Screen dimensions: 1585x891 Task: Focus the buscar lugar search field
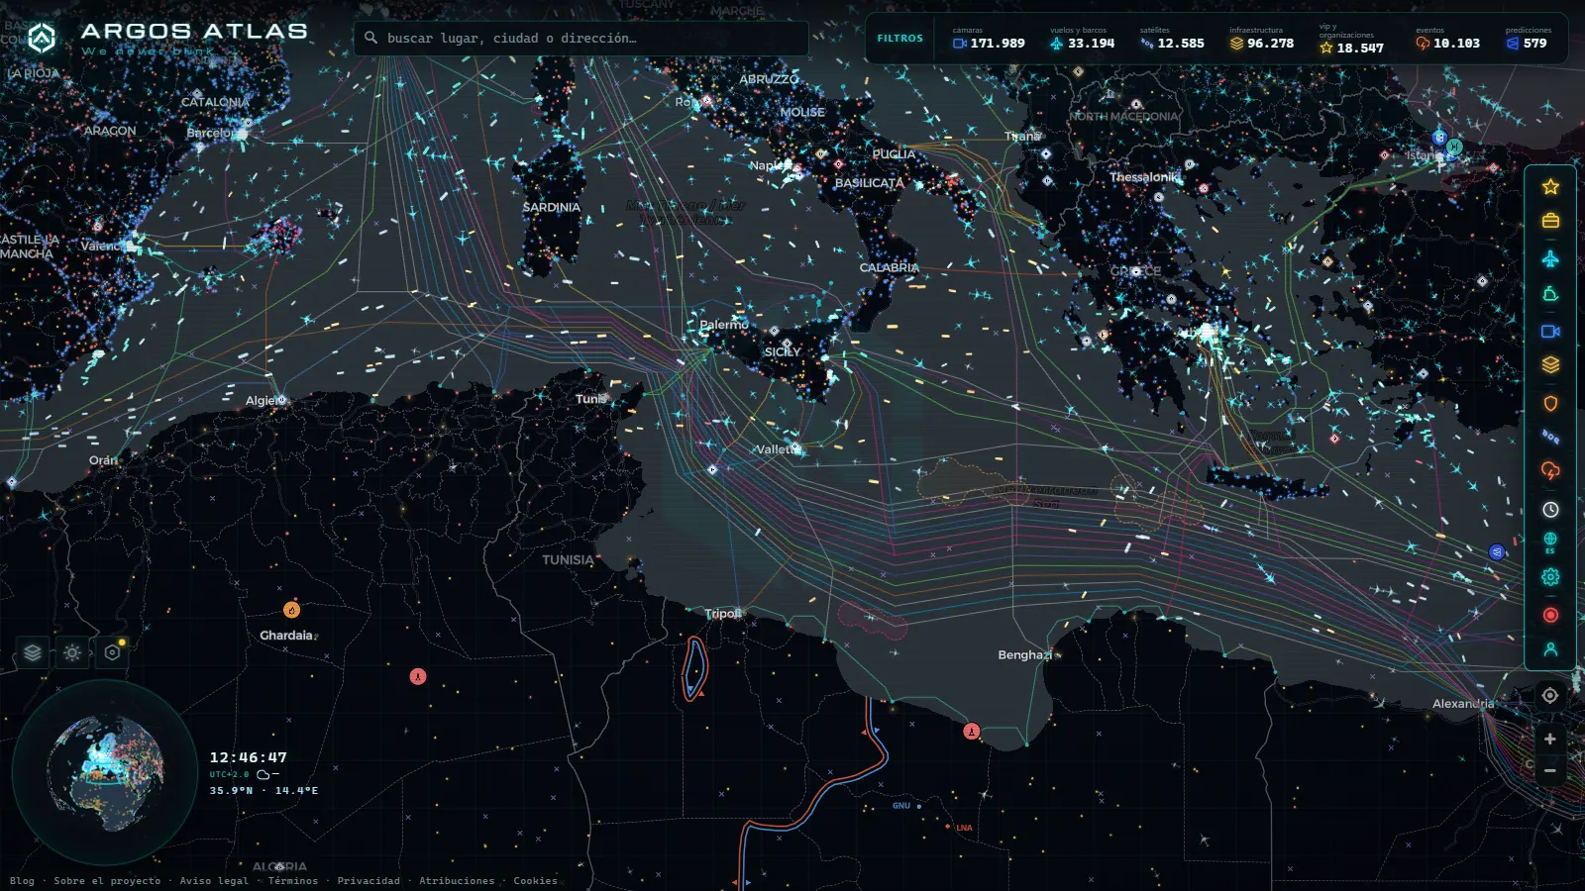click(x=581, y=38)
